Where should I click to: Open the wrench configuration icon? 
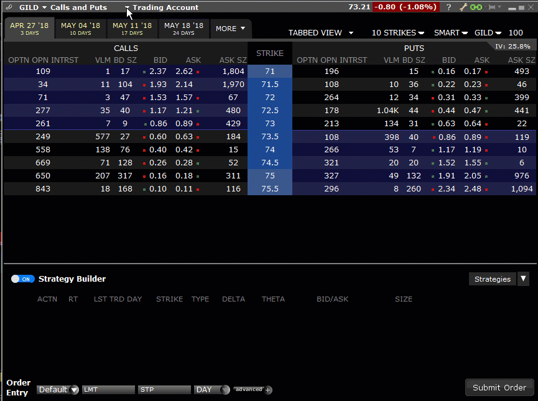[463, 7]
